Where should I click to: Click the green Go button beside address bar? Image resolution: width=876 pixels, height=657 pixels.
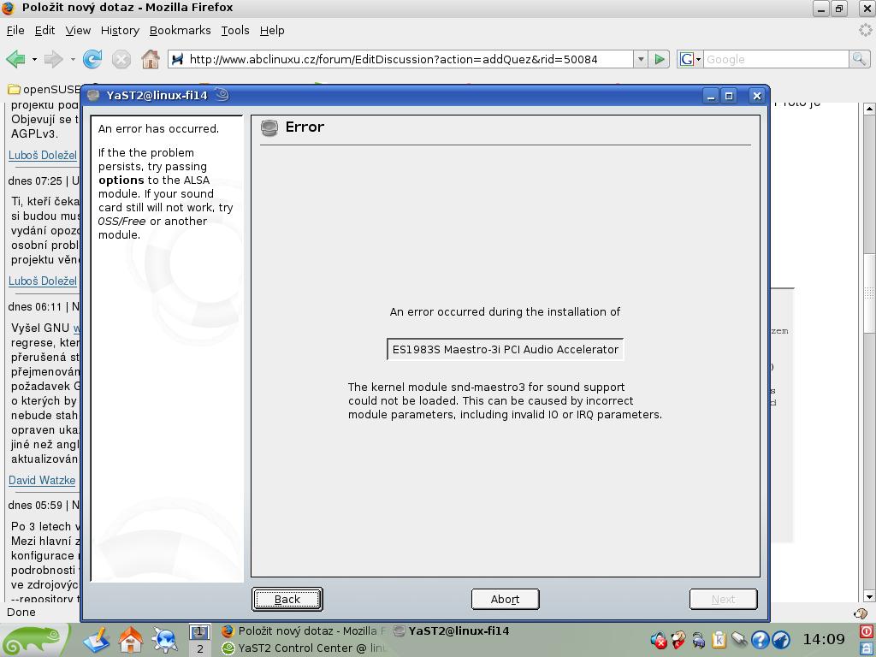coord(660,59)
